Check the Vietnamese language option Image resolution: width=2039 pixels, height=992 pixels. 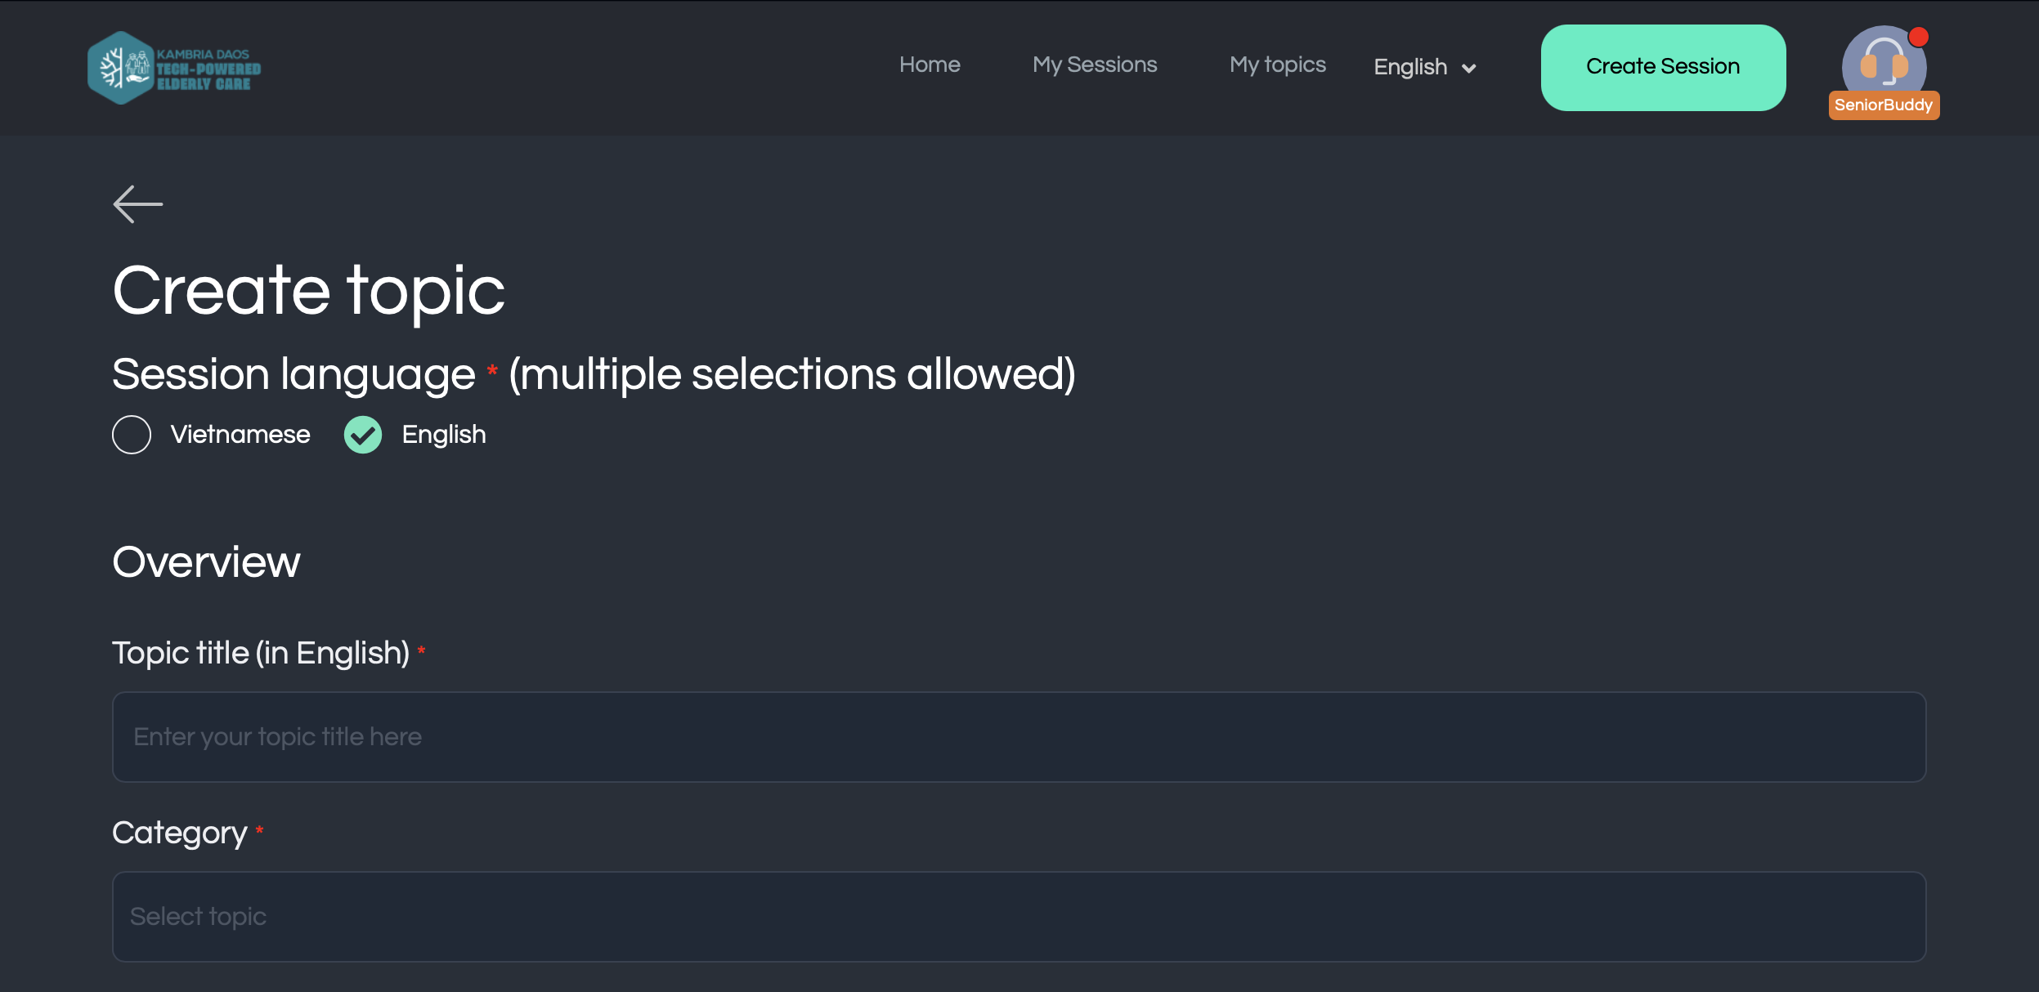coord(132,435)
